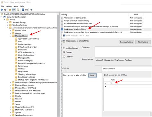Click the Export list toolbar icon
The image size is (152, 117).
click(x=18, y=10)
